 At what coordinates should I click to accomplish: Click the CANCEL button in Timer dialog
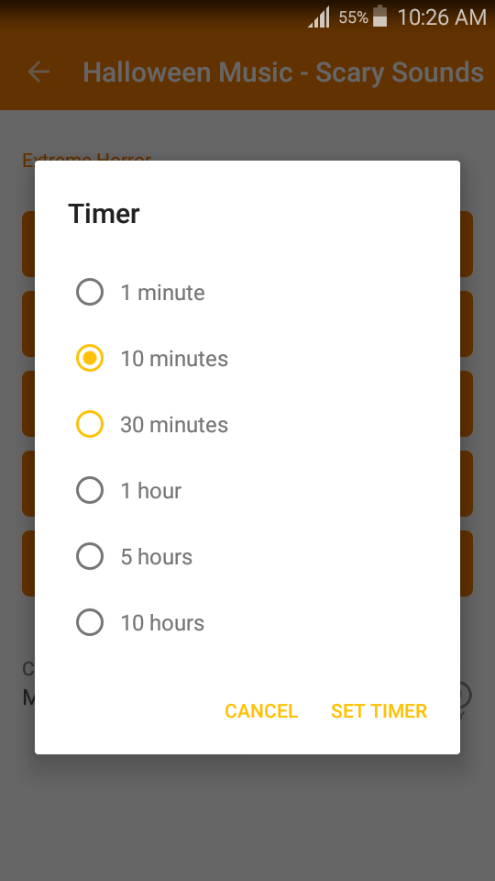[261, 711]
